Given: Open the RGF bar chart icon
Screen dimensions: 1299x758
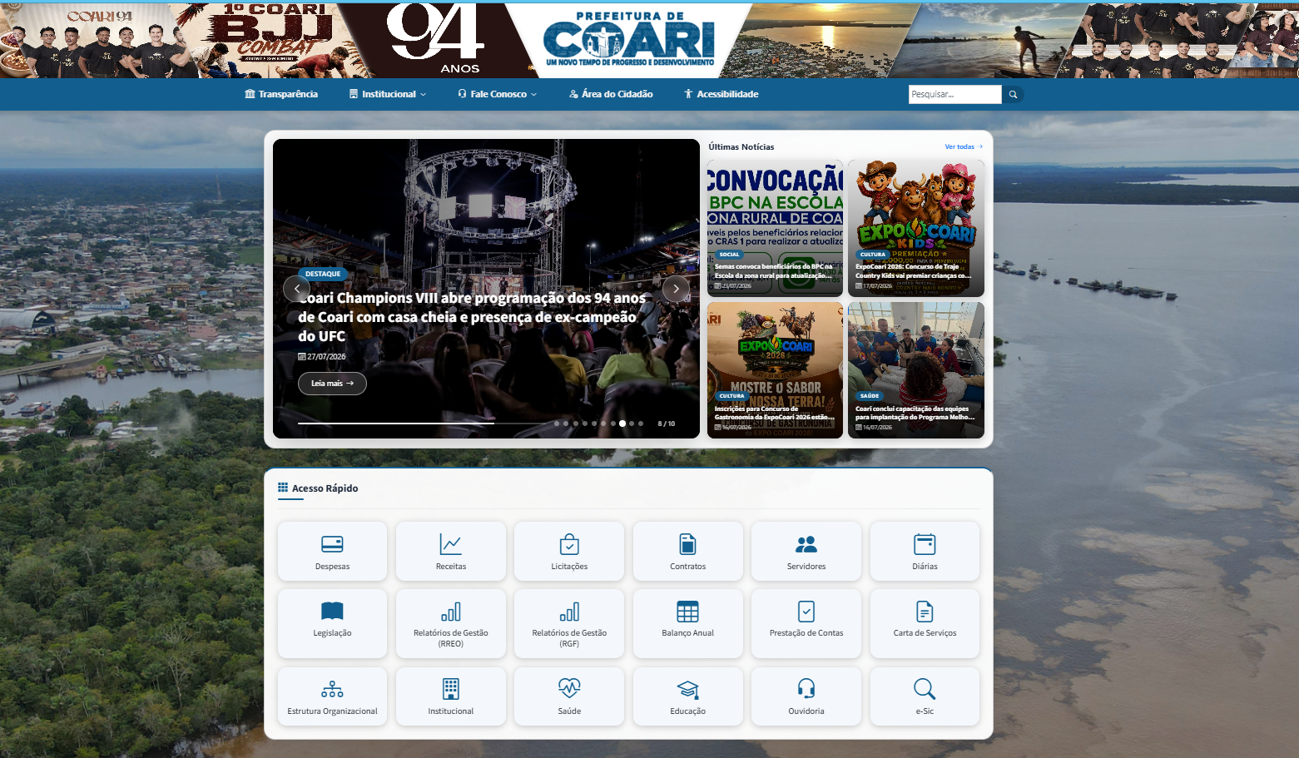Looking at the screenshot, I should point(569,612).
